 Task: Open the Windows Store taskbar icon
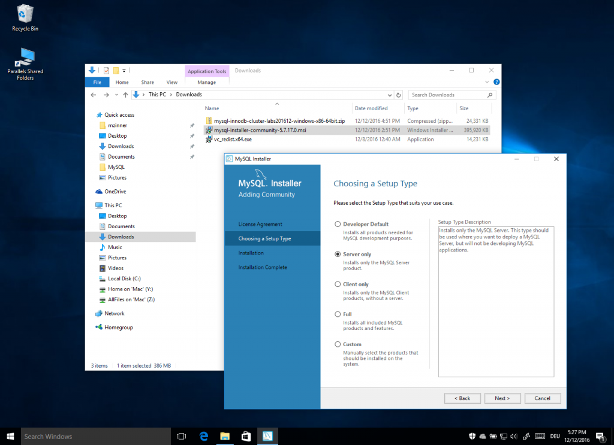246,437
